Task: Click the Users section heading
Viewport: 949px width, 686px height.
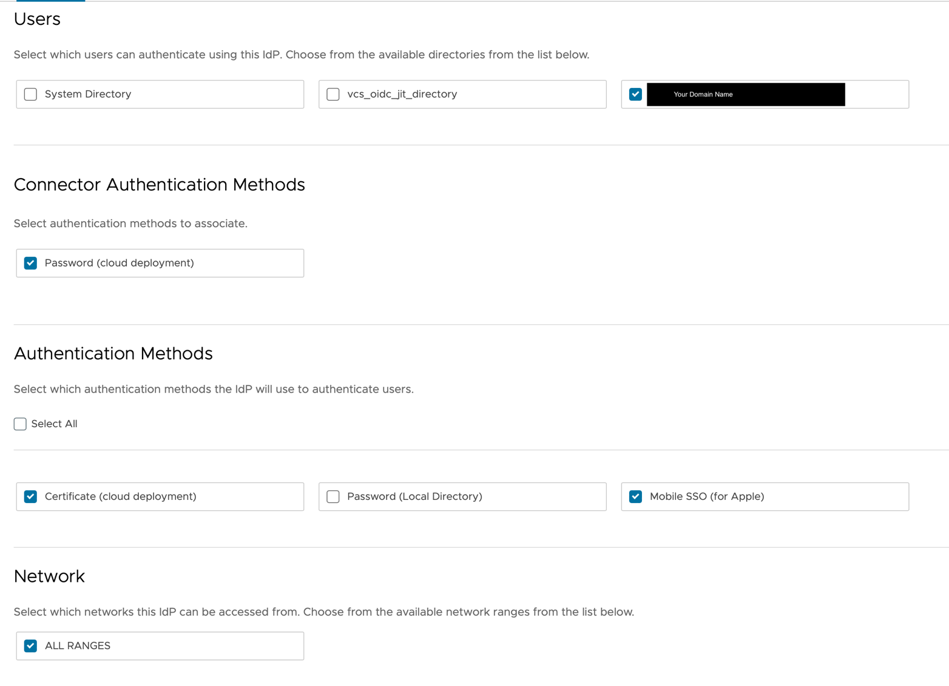Action: [x=37, y=19]
